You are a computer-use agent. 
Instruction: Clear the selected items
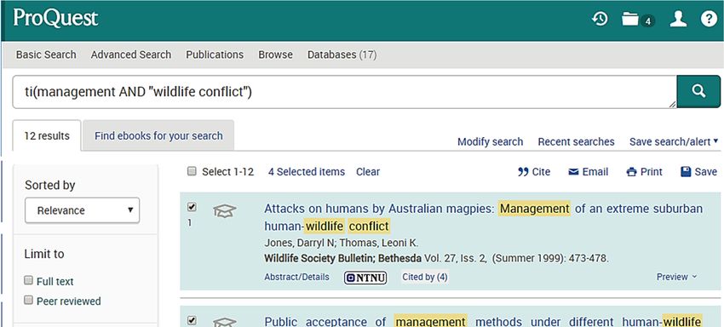tap(368, 172)
